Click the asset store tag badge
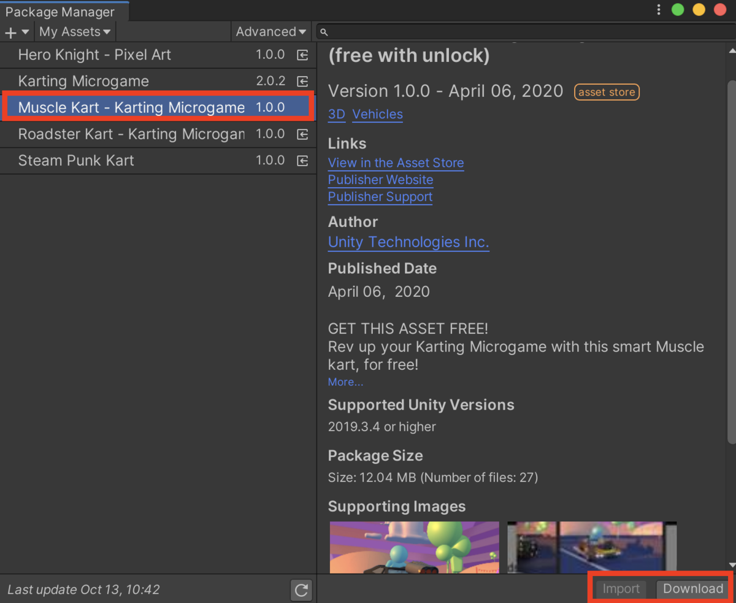This screenshot has width=736, height=603. tap(607, 92)
